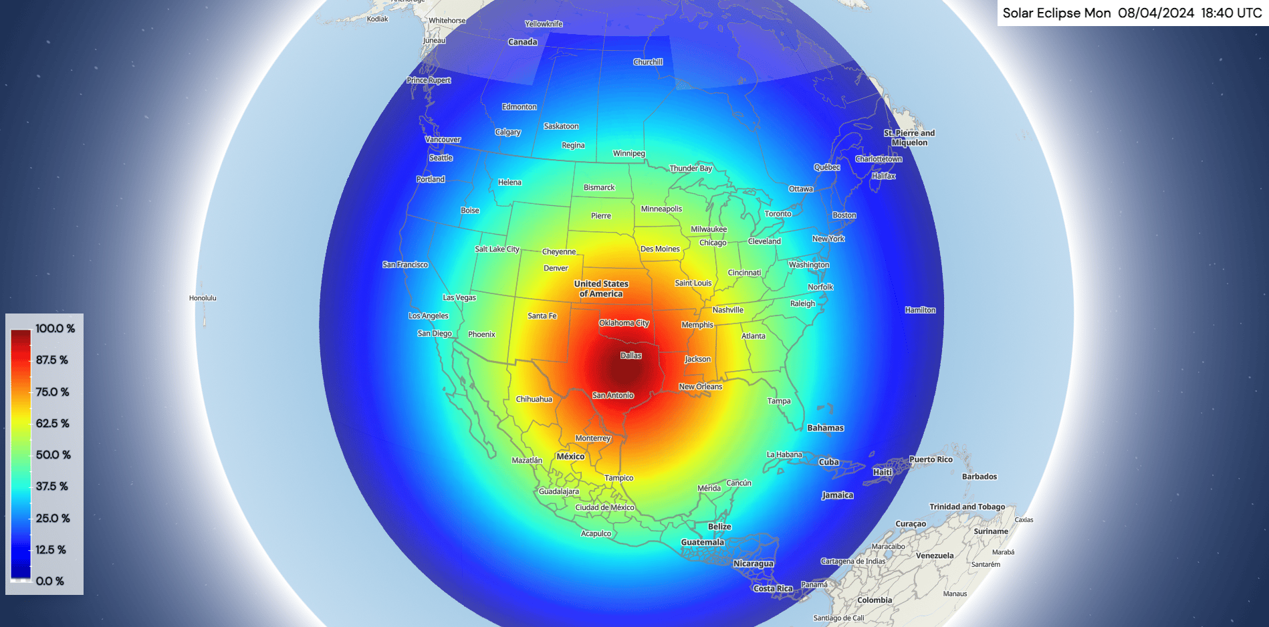Click the 100.0 % legend value
Screen dimensions: 1269x627
click(55, 328)
